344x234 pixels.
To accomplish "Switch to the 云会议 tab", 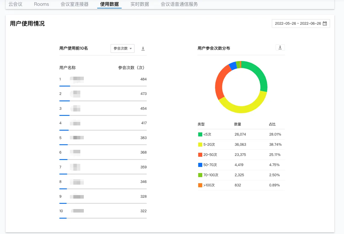I will 15,4.
